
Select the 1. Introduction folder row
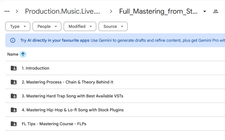(x=115, y=68)
